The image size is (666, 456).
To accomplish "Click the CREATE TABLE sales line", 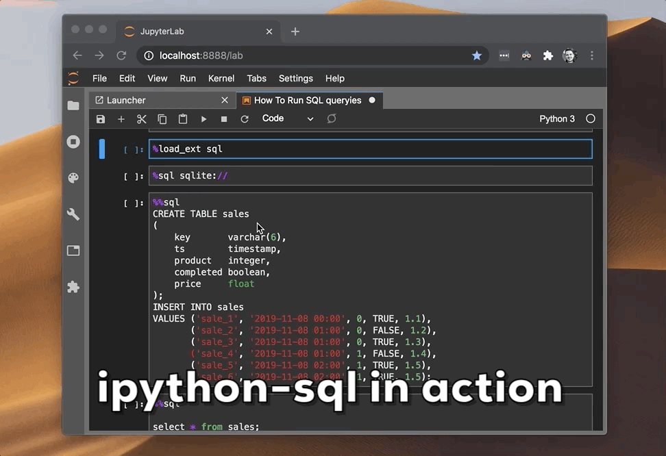I will [201, 214].
